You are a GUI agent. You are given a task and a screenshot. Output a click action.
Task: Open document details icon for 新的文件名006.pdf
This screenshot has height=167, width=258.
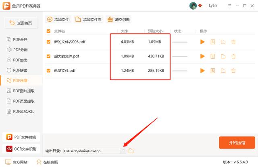coord(213,42)
